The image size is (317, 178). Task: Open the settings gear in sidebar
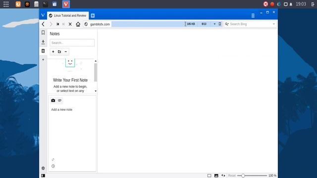(43, 168)
